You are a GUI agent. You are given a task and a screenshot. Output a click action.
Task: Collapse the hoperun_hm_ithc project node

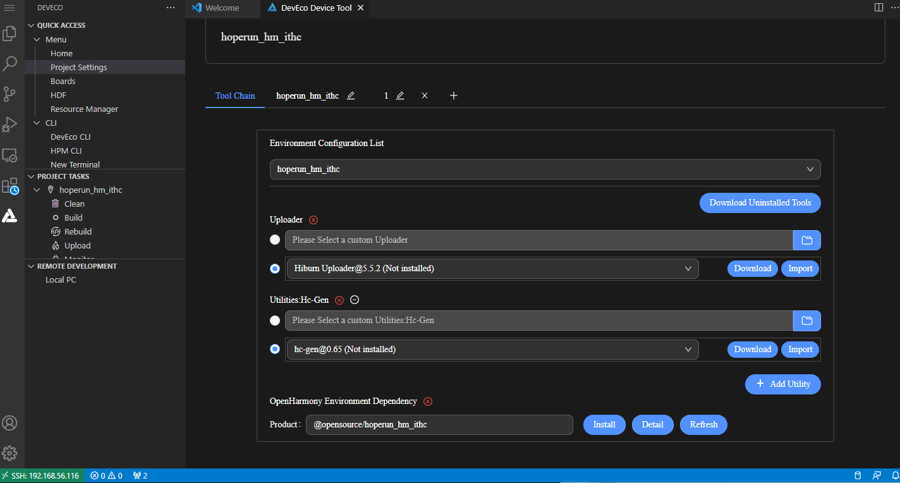tap(37, 190)
